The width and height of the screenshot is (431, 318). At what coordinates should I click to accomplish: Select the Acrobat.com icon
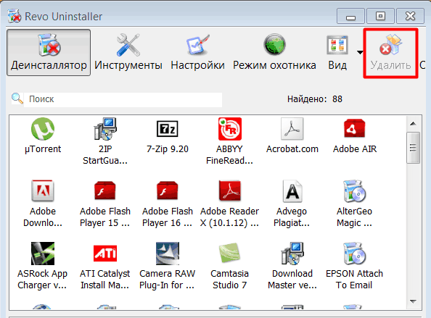point(292,129)
